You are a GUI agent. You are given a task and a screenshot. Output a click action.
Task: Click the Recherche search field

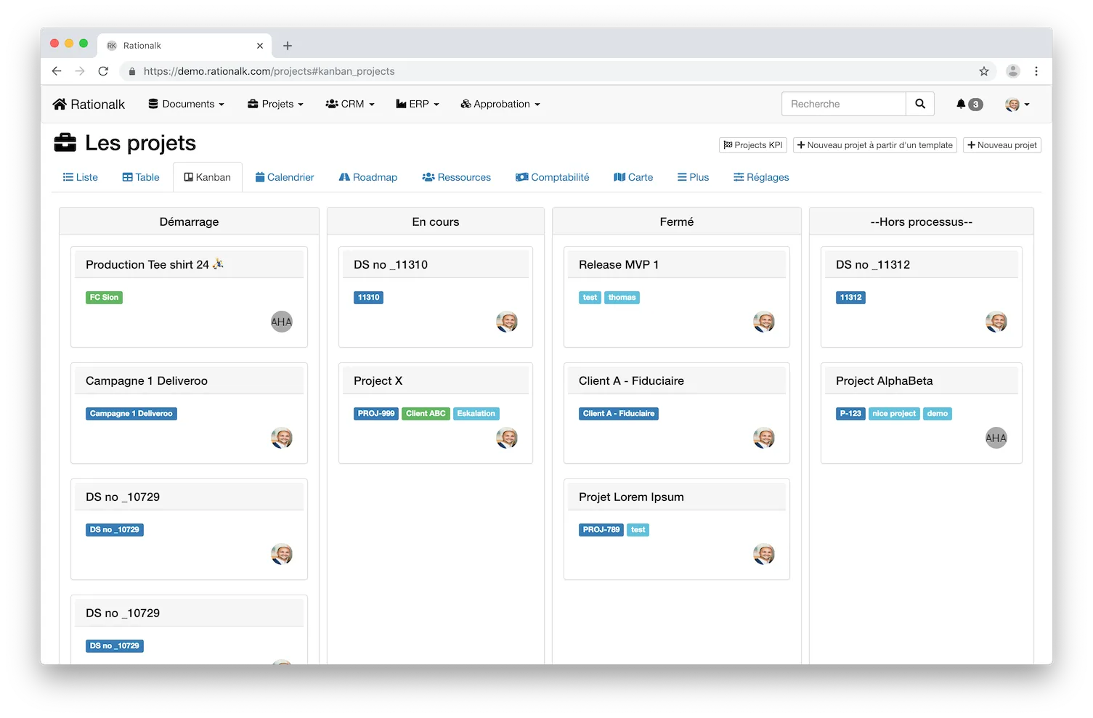tap(844, 104)
